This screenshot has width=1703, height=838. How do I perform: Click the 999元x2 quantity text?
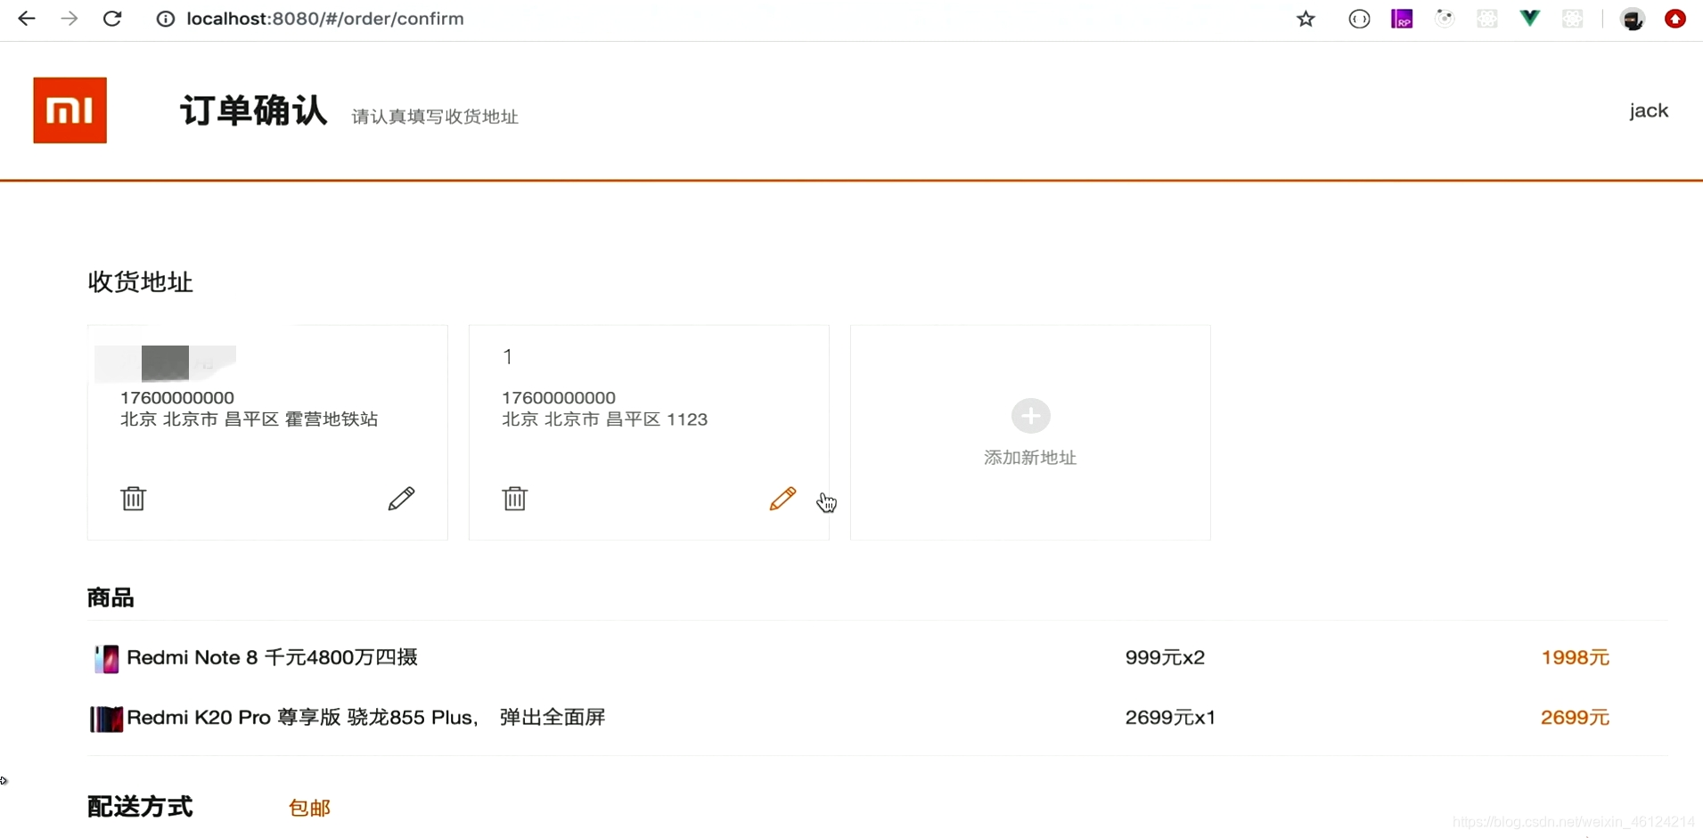pyautogui.click(x=1165, y=657)
